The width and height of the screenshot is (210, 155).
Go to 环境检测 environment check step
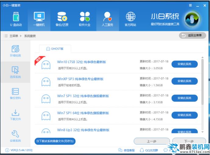(x=16, y=51)
